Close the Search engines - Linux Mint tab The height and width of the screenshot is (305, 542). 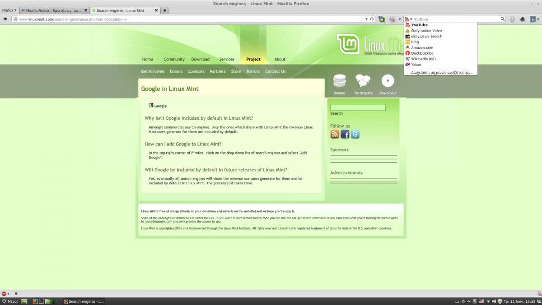(157, 10)
